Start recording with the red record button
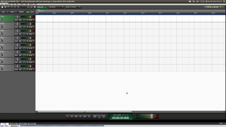The height and width of the screenshot is (127, 226). [x=67, y=116]
